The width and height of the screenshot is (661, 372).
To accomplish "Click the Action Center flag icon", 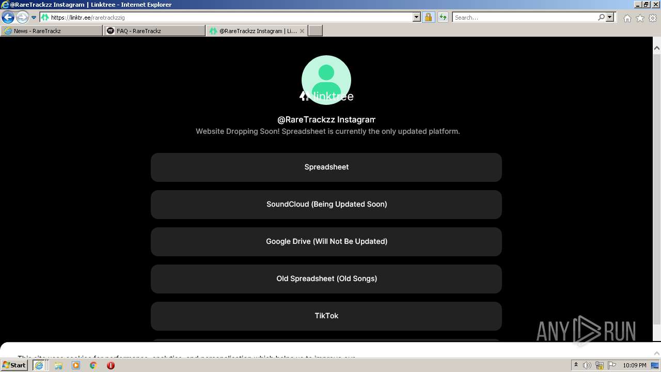I will tap(612, 365).
